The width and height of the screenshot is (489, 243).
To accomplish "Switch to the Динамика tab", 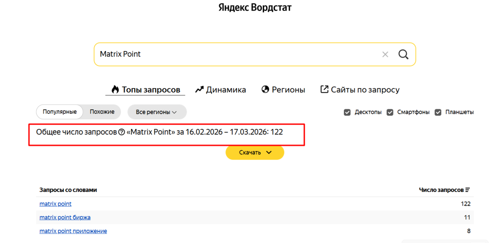I will click(x=221, y=90).
